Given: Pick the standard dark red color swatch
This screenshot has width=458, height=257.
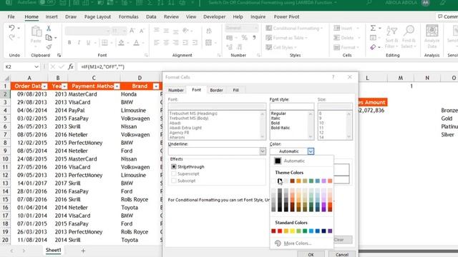Looking at the screenshot, I should 273,231.
